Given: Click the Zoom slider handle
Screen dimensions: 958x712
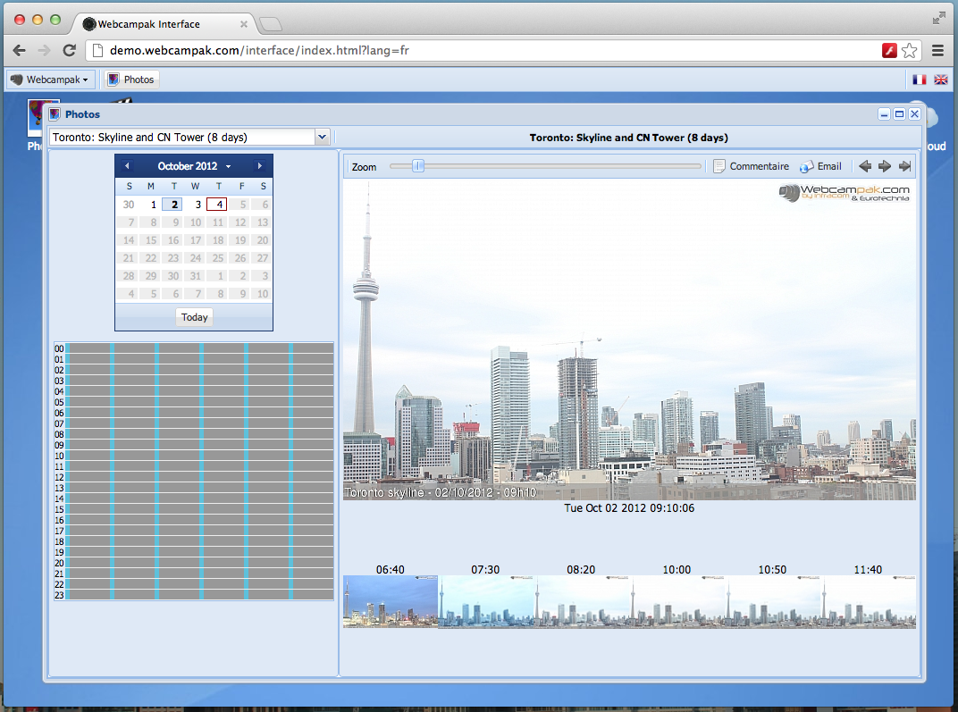Looking at the screenshot, I should [x=418, y=165].
